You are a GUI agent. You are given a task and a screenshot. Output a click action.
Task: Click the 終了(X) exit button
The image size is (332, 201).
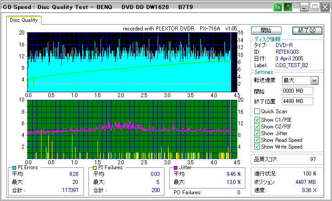(x=307, y=30)
